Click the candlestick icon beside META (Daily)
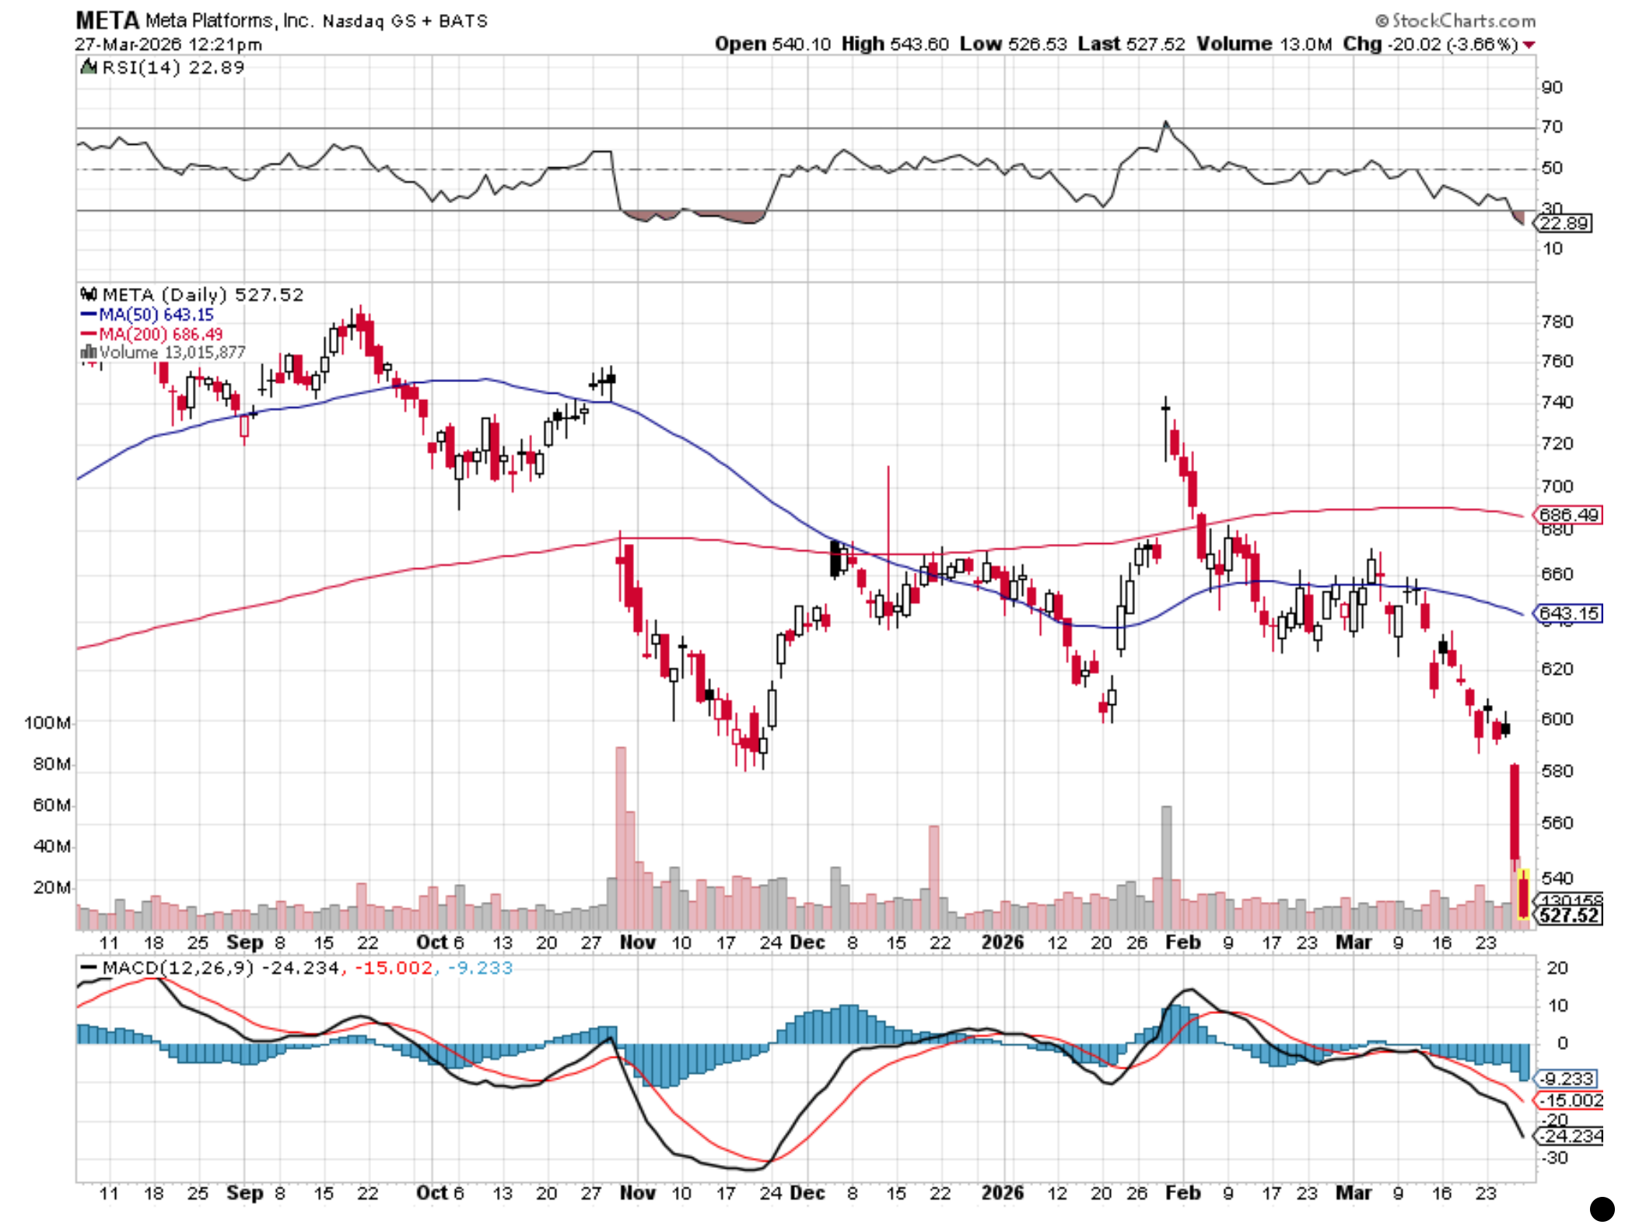Viewport: 1632px width, 1228px height. (89, 294)
